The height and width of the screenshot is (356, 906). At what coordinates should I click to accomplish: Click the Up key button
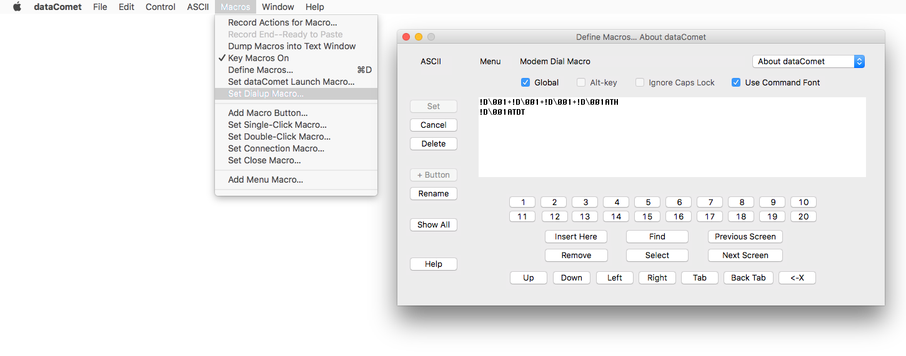(529, 277)
